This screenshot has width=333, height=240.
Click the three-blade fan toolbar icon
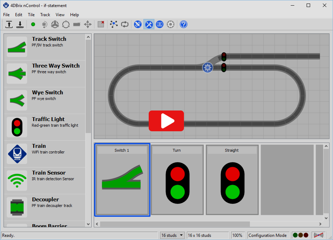click(55, 24)
